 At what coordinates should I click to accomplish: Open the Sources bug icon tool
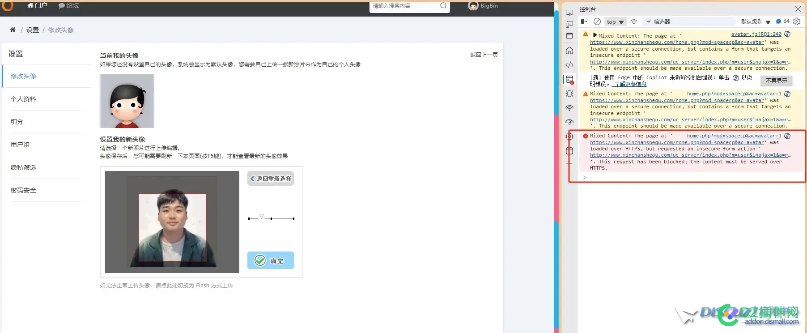click(569, 94)
